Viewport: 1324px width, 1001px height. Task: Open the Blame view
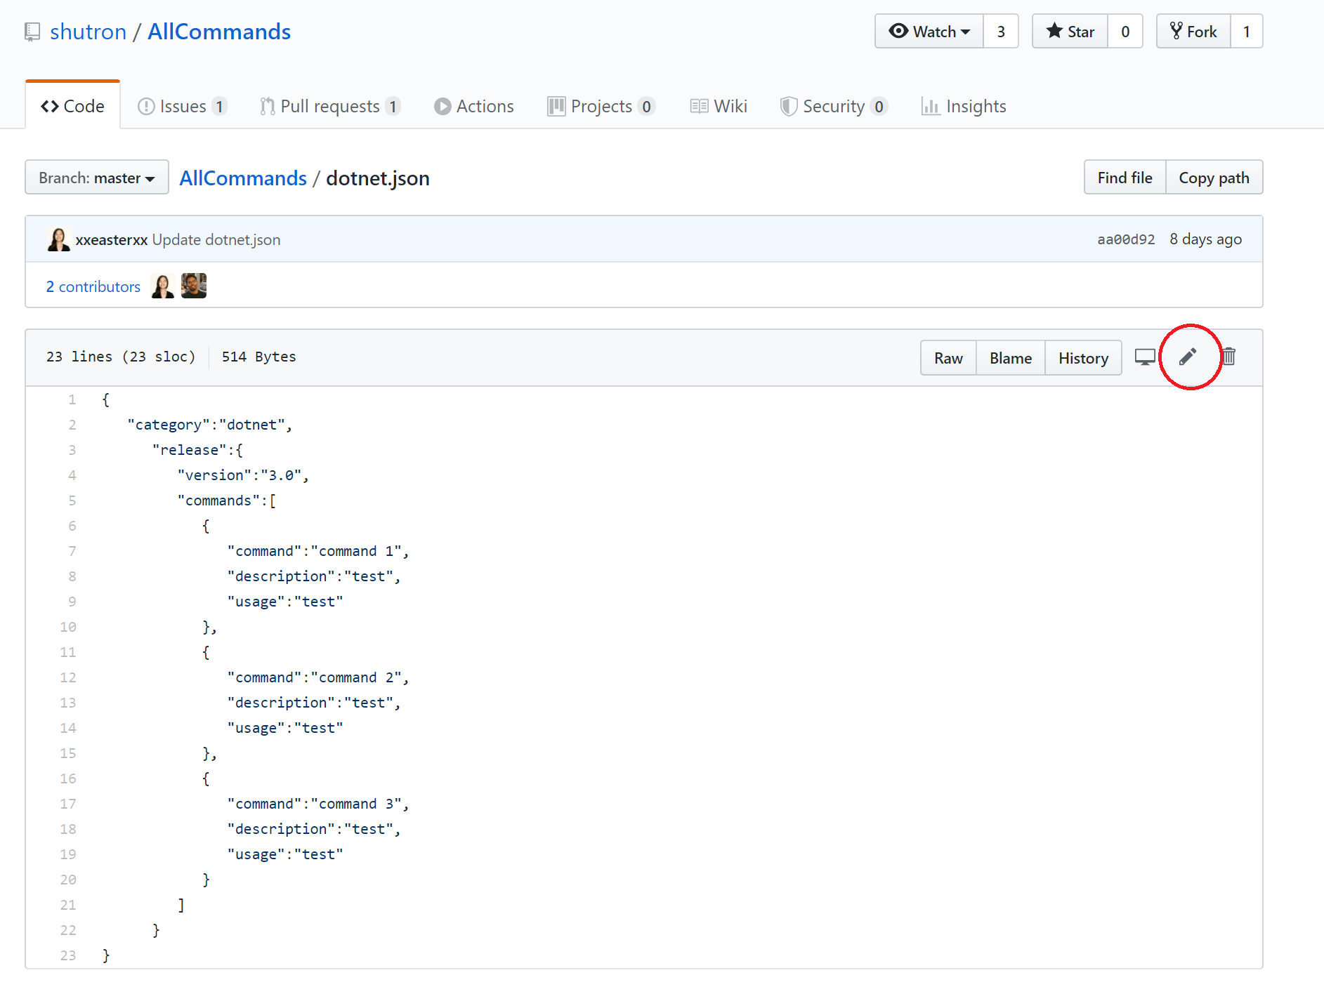tap(1010, 358)
